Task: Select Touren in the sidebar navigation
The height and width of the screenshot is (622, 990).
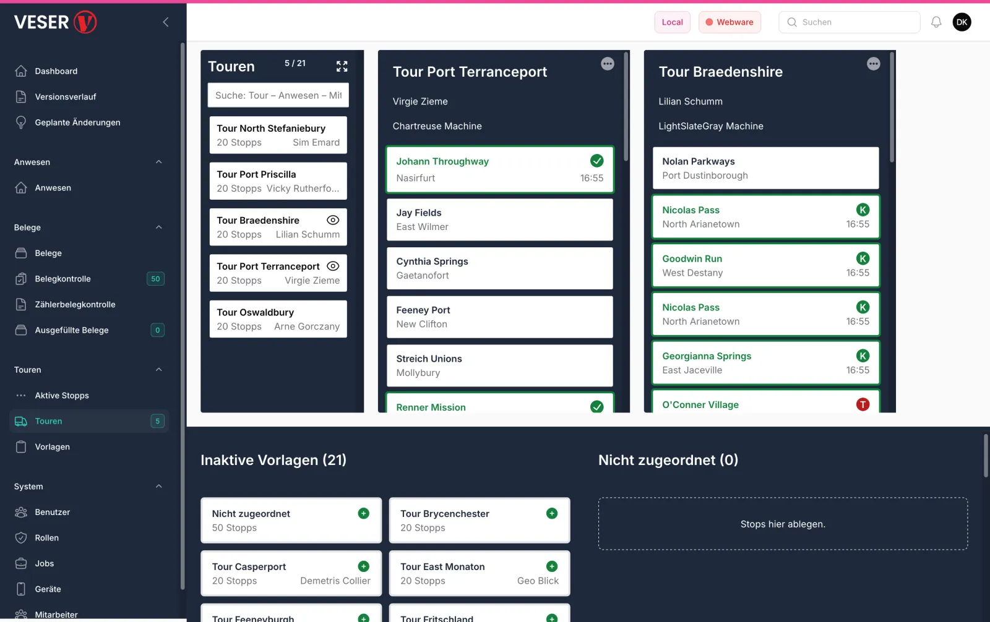Action: (48, 421)
